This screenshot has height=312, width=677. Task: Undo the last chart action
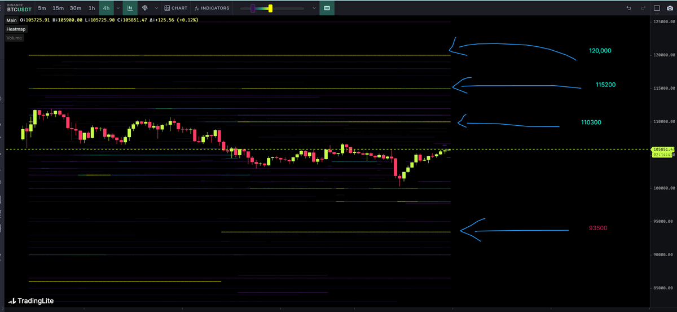629,8
